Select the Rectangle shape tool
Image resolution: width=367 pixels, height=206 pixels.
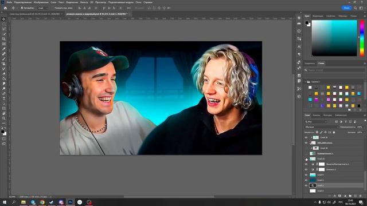tap(4, 108)
